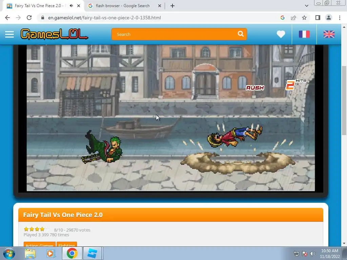The height and width of the screenshot is (260, 347).
Task: Click the GamesLOL logo
Action: tap(54, 34)
